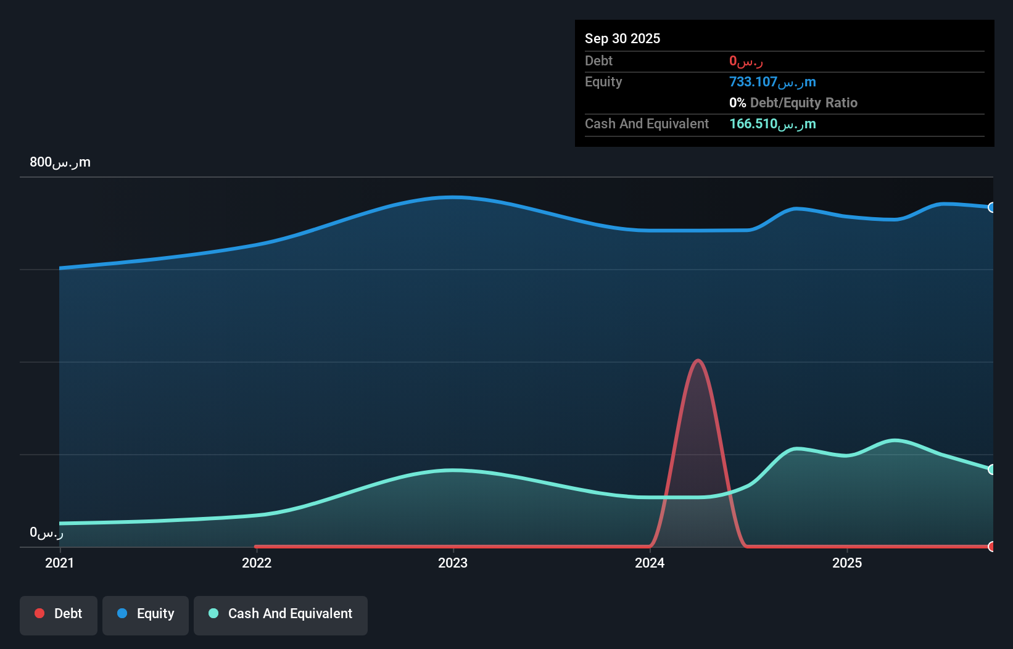The width and height of the screenshot is (1013, 649).
Task: Click the 800 y-axis label
Action: tap(60, 162)
